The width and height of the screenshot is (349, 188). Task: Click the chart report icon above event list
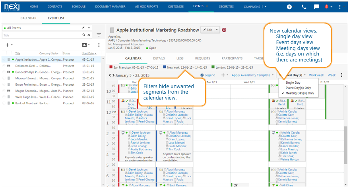click(x=84, y=45)
